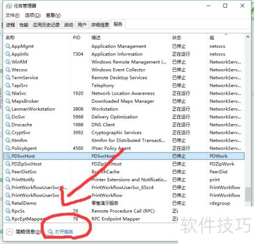Click PID 7304 of Appinfo
The height and width of the screenshot is (244, 254).
pos(78,54)
